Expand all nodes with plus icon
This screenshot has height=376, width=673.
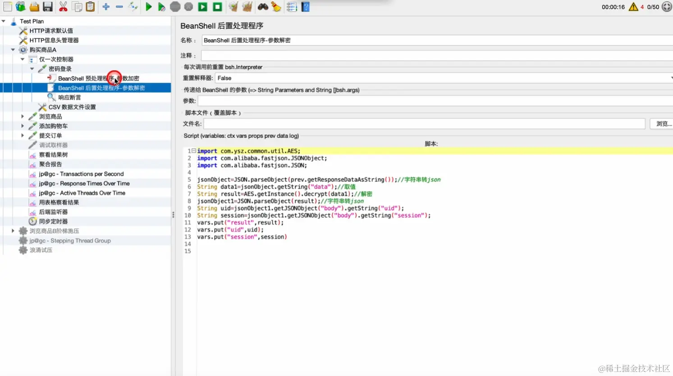click(x=106, y=7)
